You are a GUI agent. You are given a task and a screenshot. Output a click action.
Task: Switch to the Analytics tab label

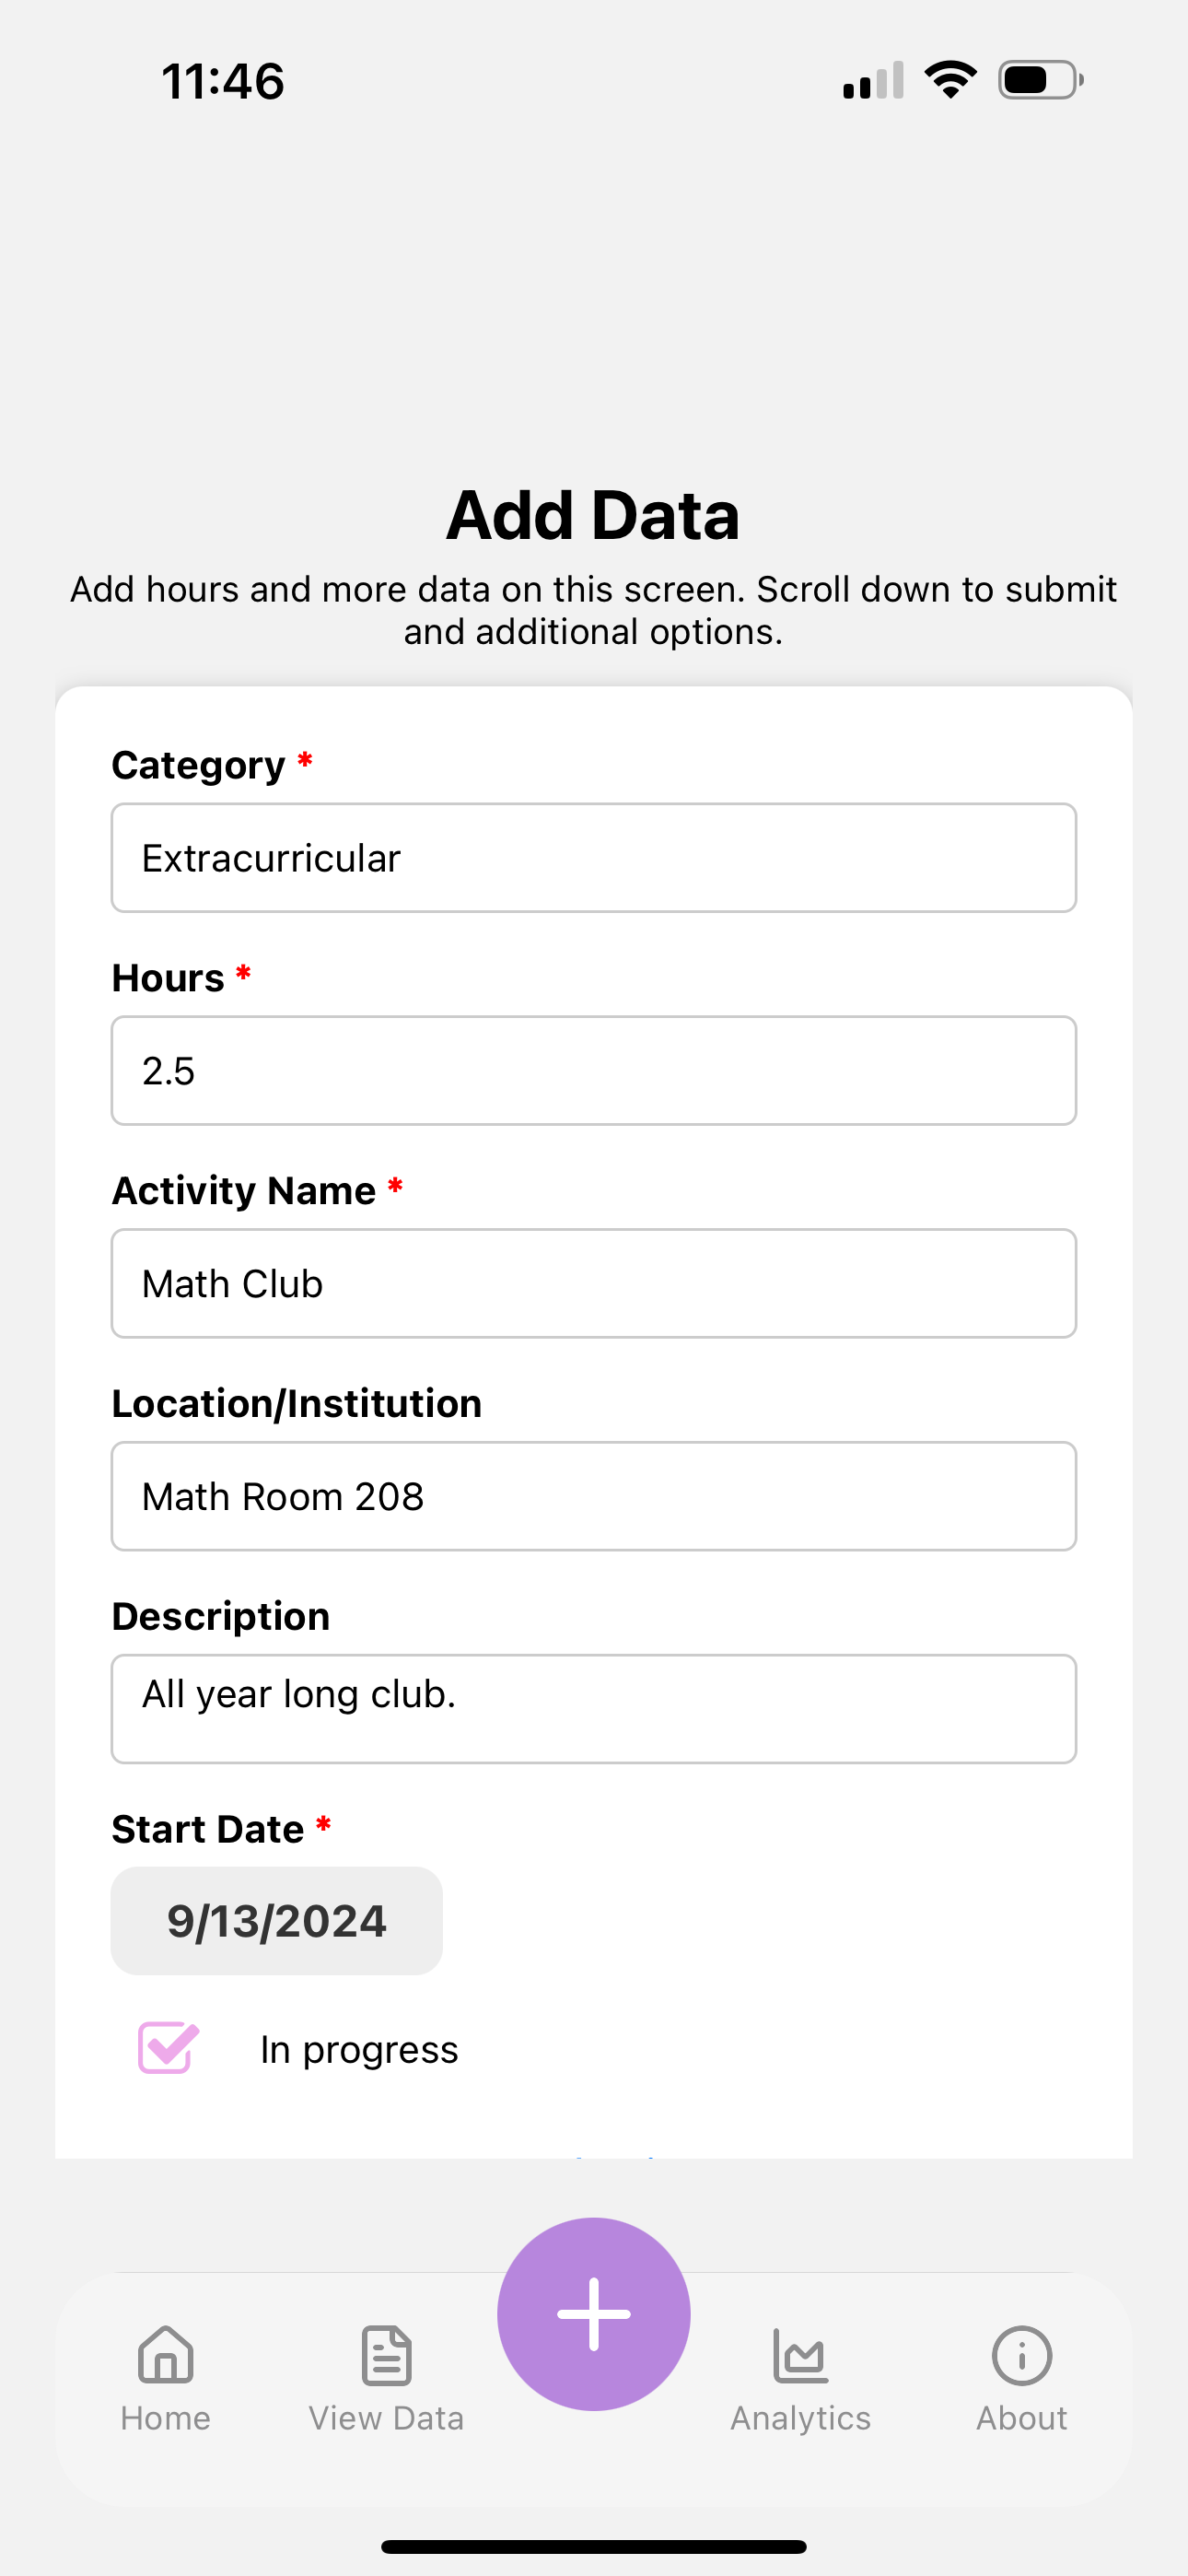[800, 2418]
